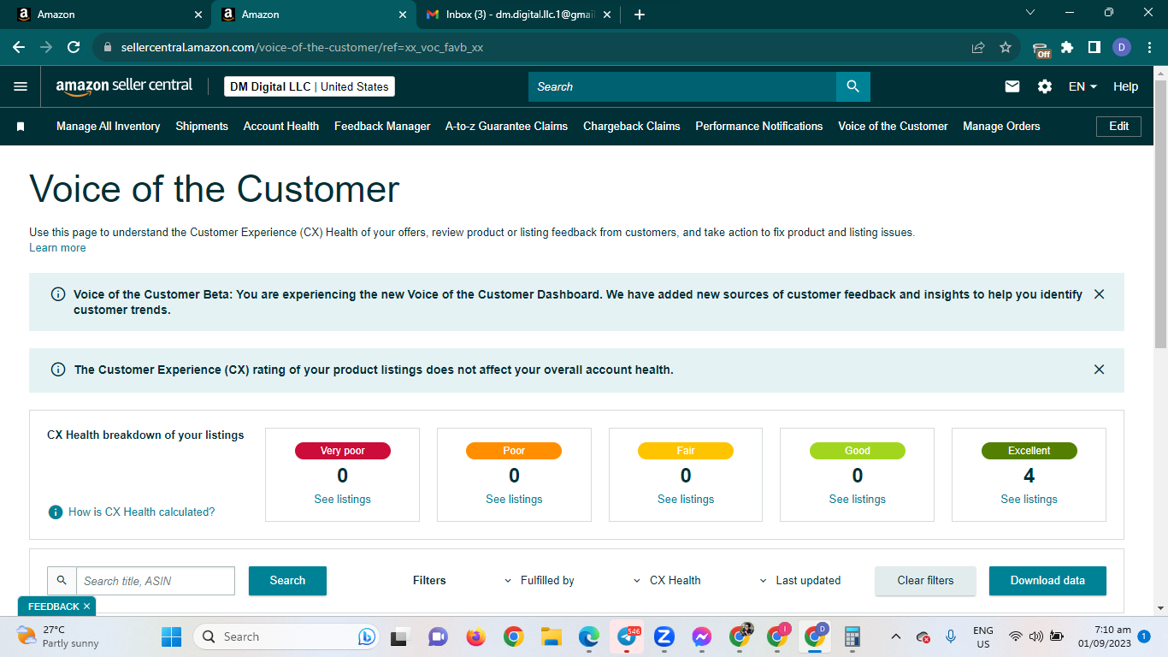Toggle the browser side panel icon
Viewport: 1168px width, 657px height.
point(1094,48)
